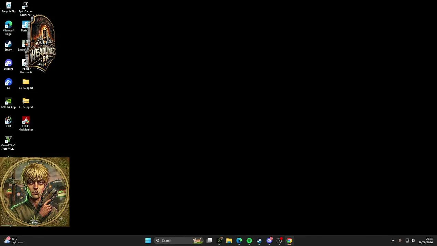Image resolution: width=437 pixels, height=246 pixels.
Task: Open network settings from the tray
Action: click(407, 241)
